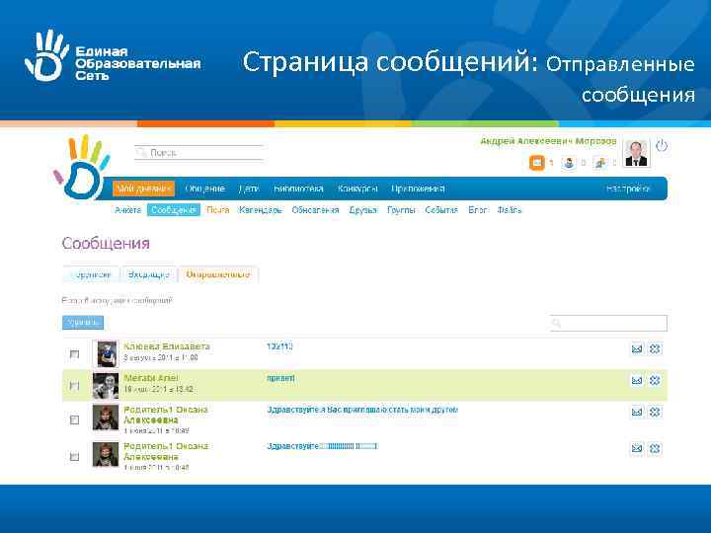The width and height of the screenshot is (711, 533).
Task: Open the orange new messages notification icon
Action: pos(537,163)
